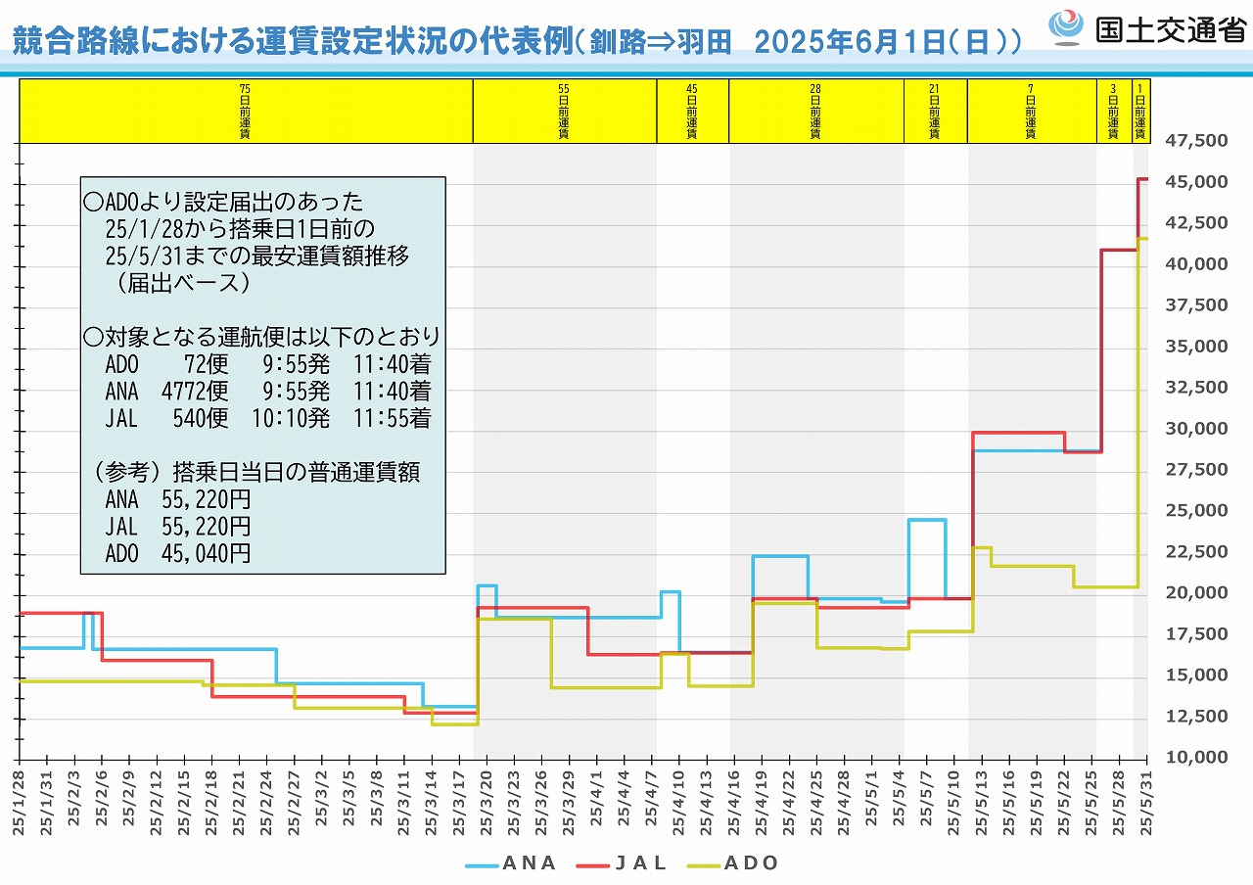Image resolution: width=1253 pixels, height=885 pixels.
Task: Click the red JAL legend entry
Action: tap(621, 863)
